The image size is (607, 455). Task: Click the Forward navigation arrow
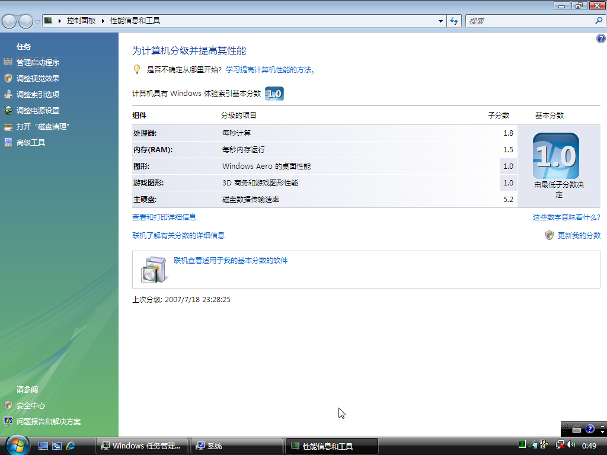click(x=25, y=21)
